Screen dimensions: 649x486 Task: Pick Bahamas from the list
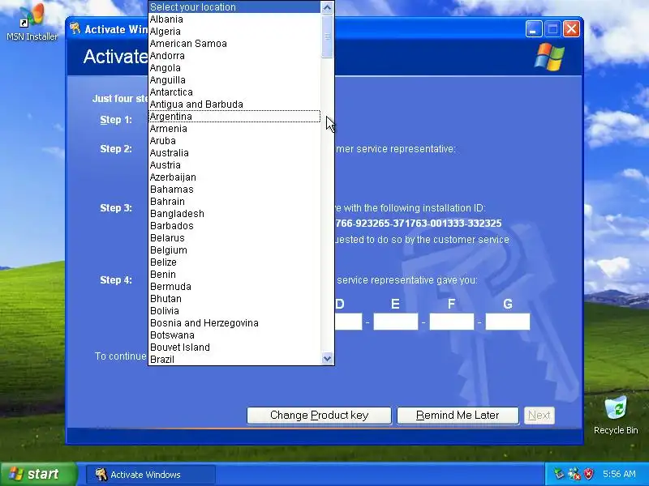pyautogui.click(x=234, y=190)
